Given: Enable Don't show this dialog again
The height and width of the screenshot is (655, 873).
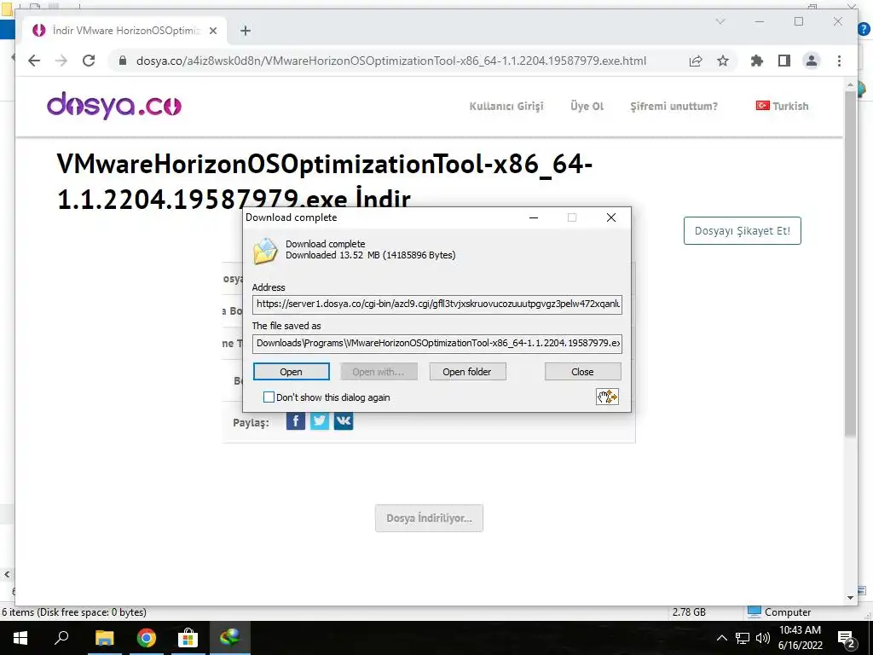Looking at the screenshot, I should [x=269, y=397].
